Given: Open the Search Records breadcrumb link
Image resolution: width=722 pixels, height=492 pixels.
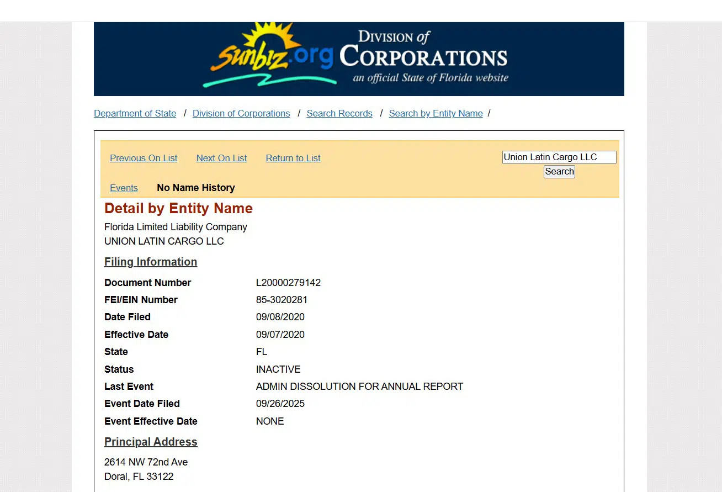Looking at the screenshot, I should (x=339, y=113).
